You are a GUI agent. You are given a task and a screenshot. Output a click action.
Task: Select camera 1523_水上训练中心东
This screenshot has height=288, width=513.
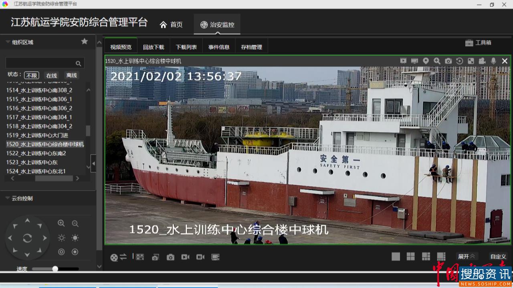coord(32,162)
